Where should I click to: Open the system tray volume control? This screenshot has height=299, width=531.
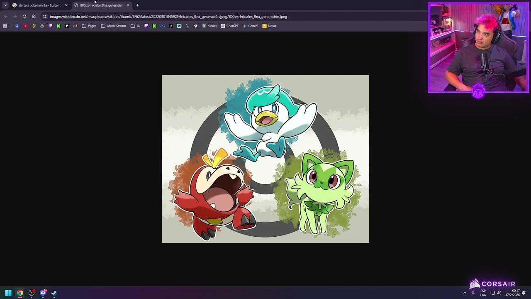click(499, 293)
